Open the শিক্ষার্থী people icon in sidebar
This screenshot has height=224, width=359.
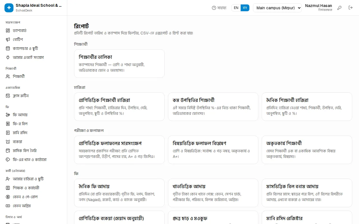[8, 76]
